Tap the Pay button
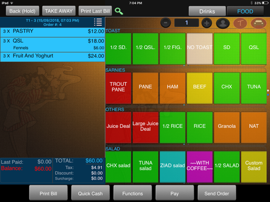 (175, 193)
